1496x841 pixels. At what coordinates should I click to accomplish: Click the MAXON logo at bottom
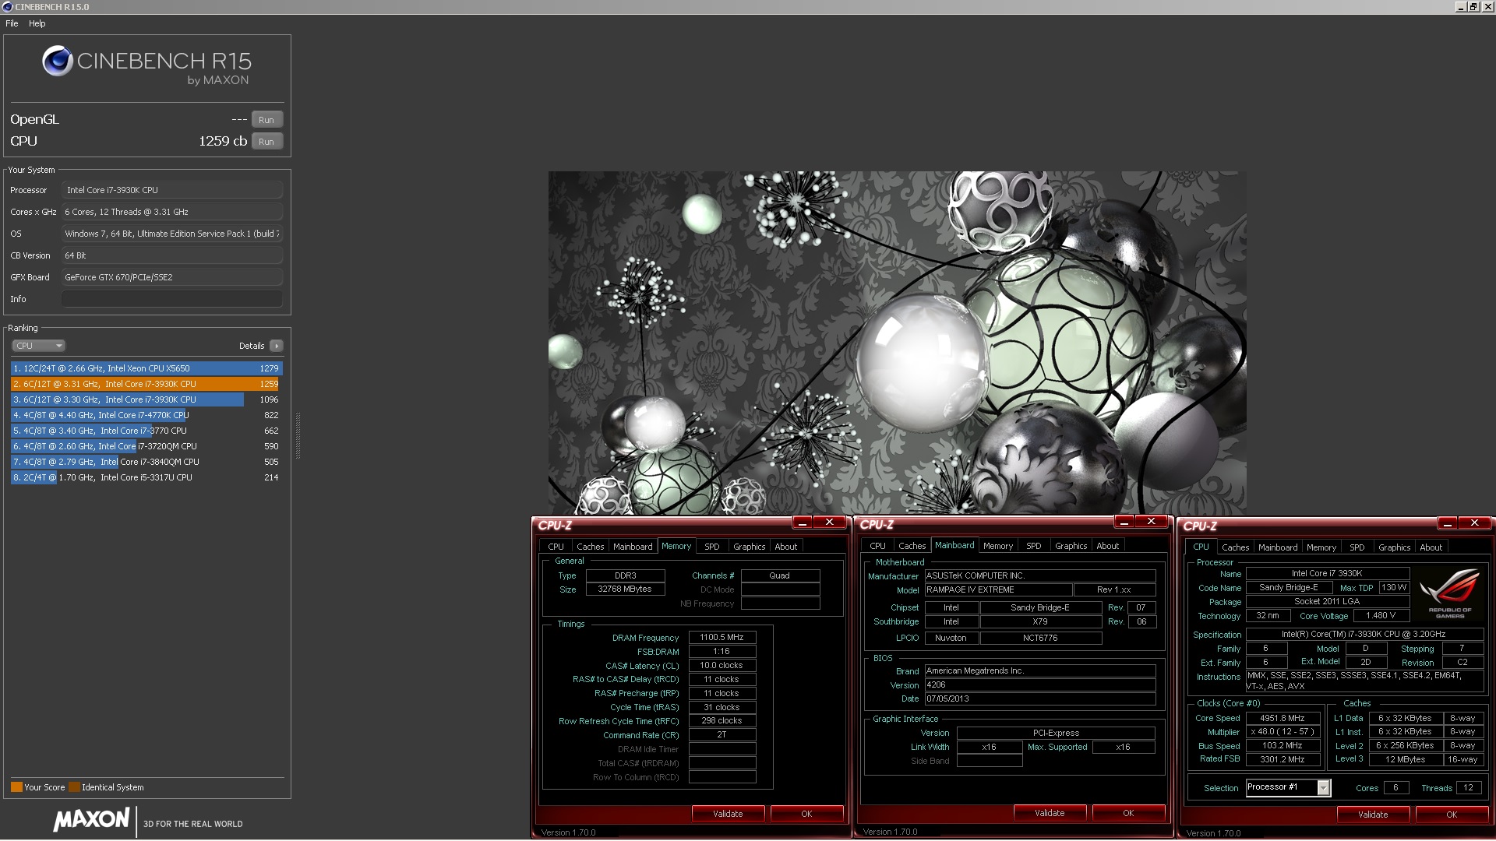point(91,819)
